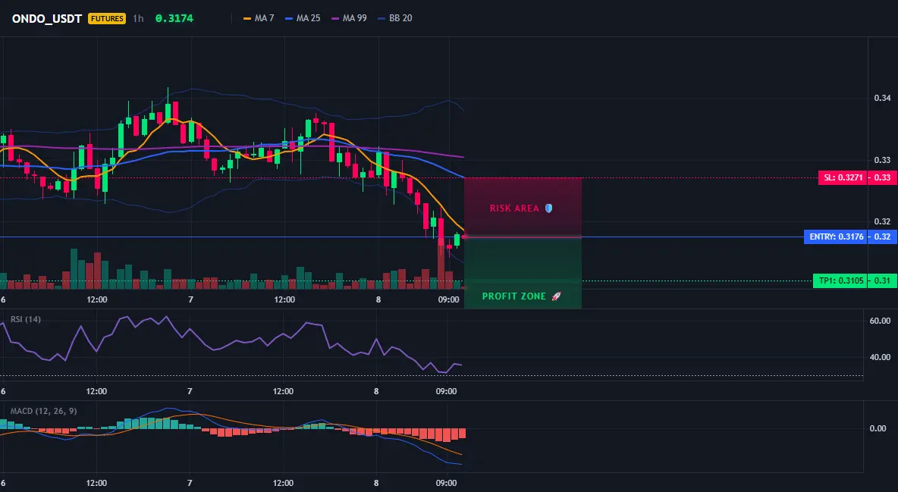
Task: Click the ONDO_USDT symbol name
Action: tap(47, 18)
